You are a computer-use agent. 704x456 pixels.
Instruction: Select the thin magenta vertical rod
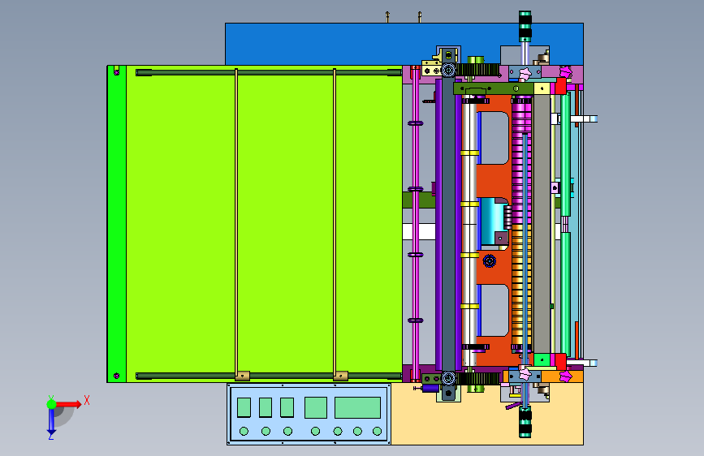click(x=415, y=223)
